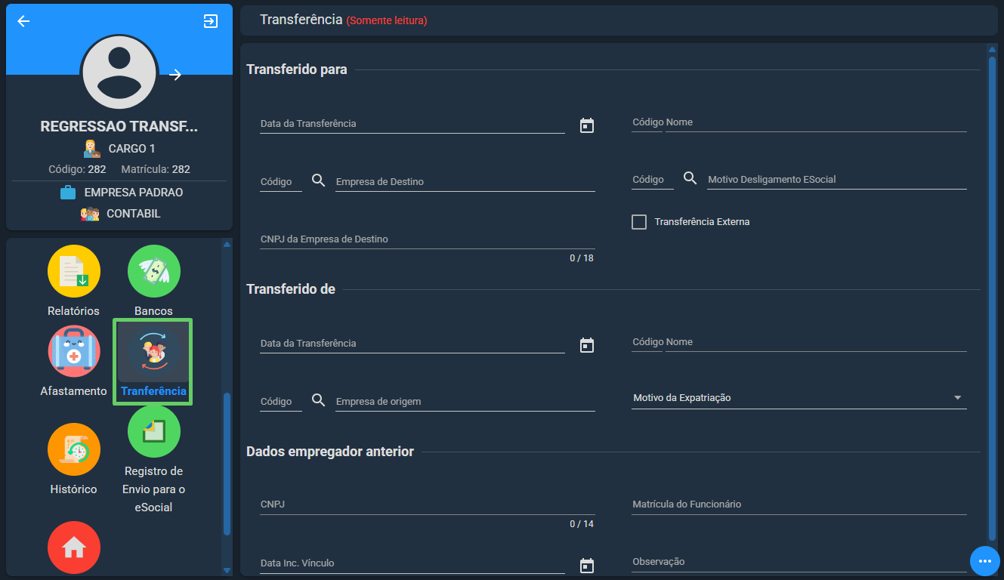Open the Histórico icon

74,449
